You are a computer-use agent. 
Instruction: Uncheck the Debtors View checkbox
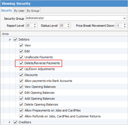click(x=21, y=45)
